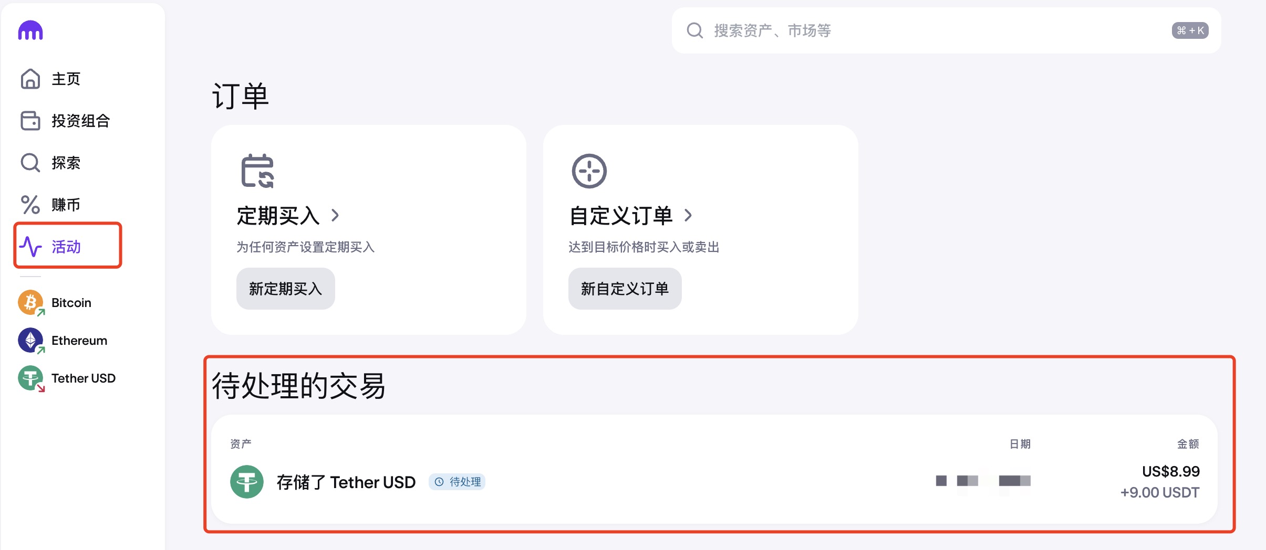
Task: Open the 主页 home page
Action: 66,79
